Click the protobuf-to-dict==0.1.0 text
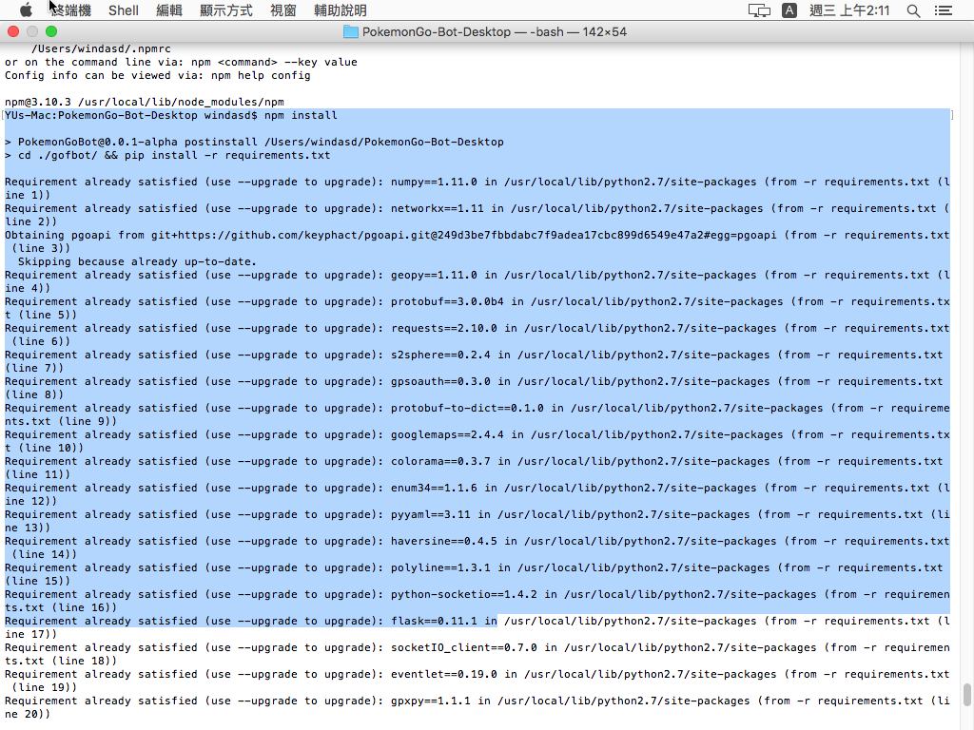This screenshot has width=974, height=730. 467,409
